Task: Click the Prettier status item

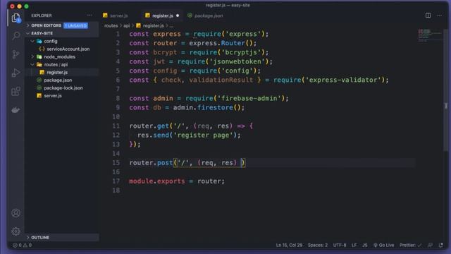Action: click(x=410, y=246)
